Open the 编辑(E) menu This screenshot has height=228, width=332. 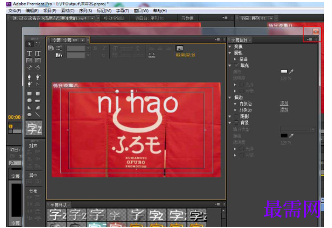pyautogui.click(x=32, y=10)
